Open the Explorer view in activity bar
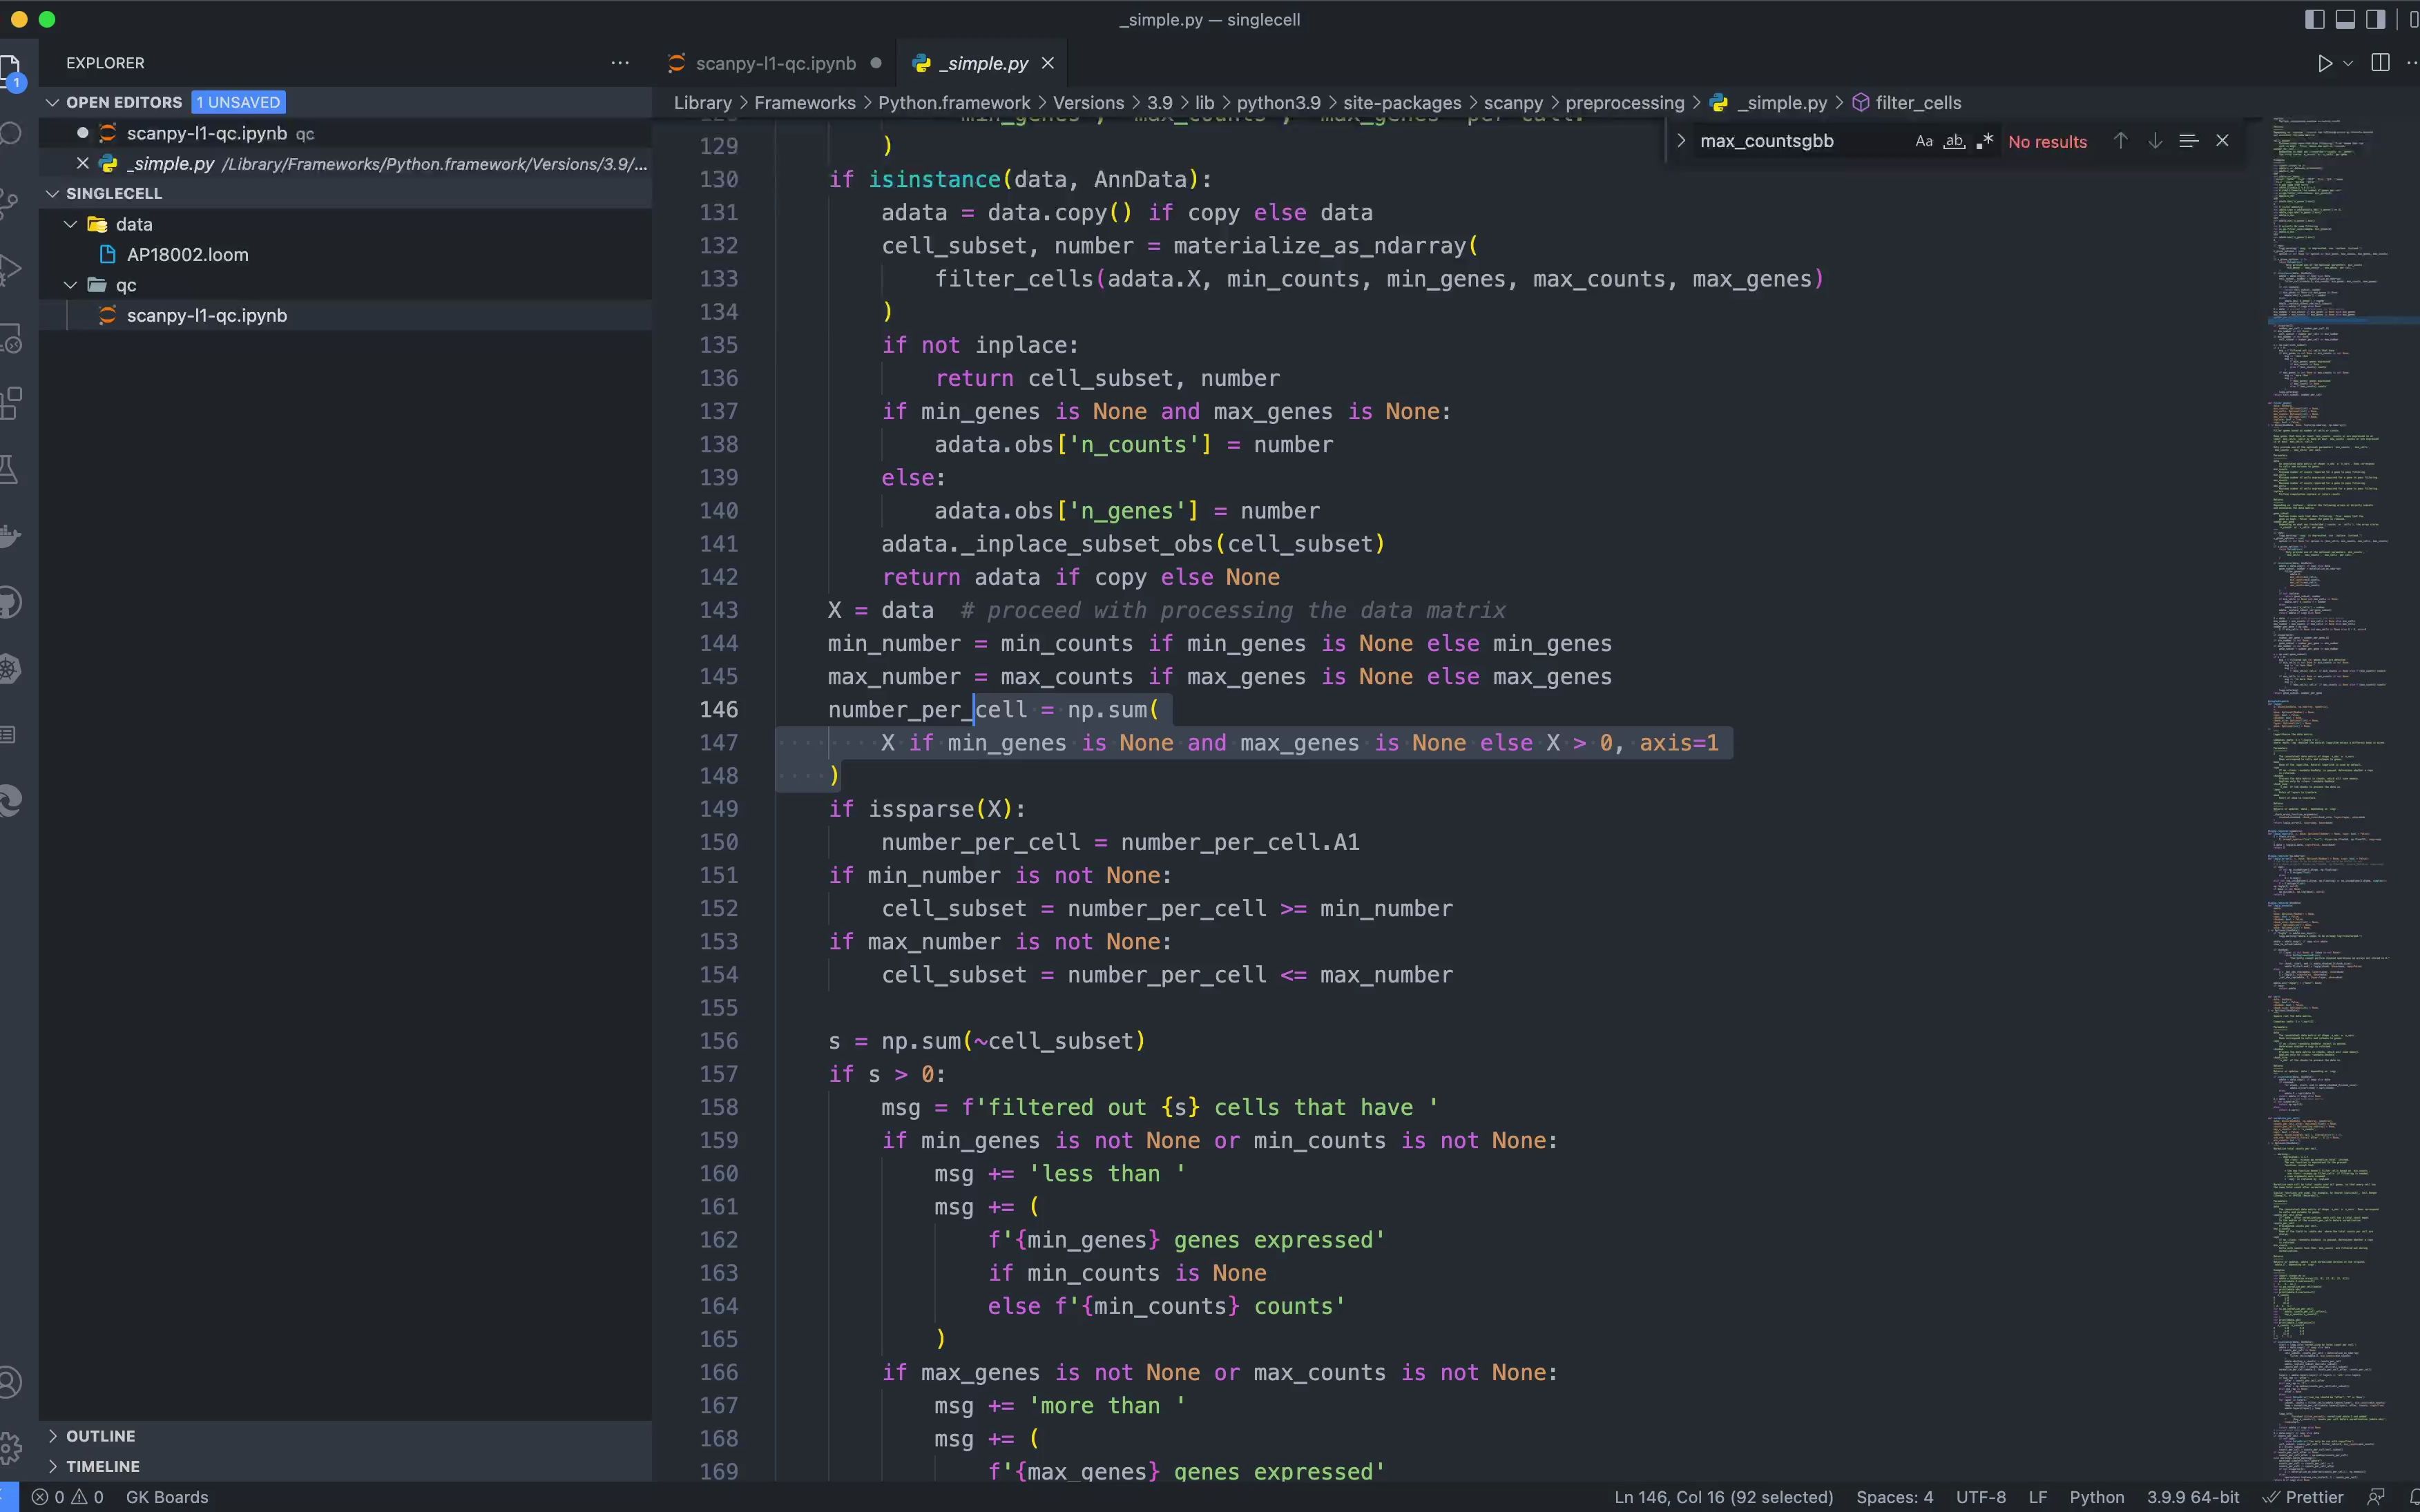Screen dimensions: 2420x1512 click(x=10, y=72)
